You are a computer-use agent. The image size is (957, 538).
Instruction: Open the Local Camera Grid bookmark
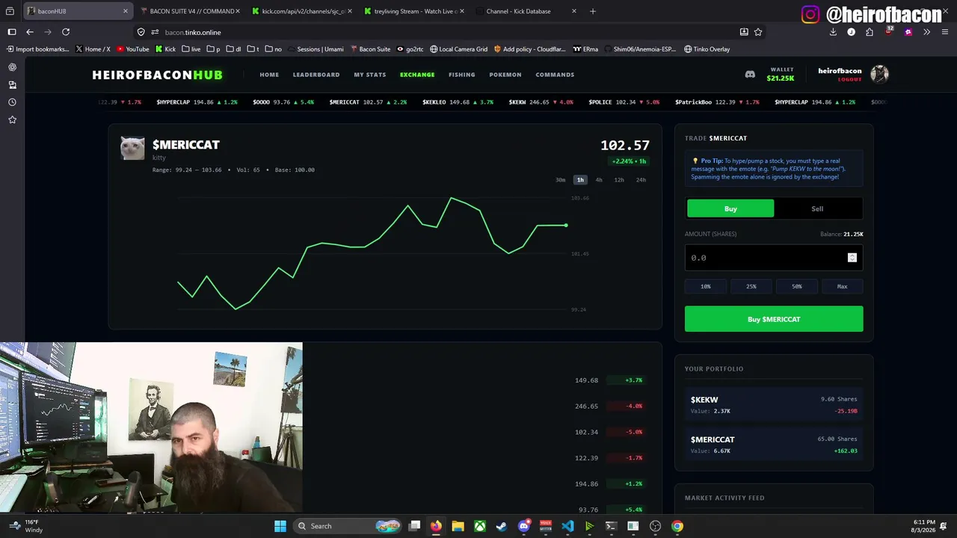[458, 49]
